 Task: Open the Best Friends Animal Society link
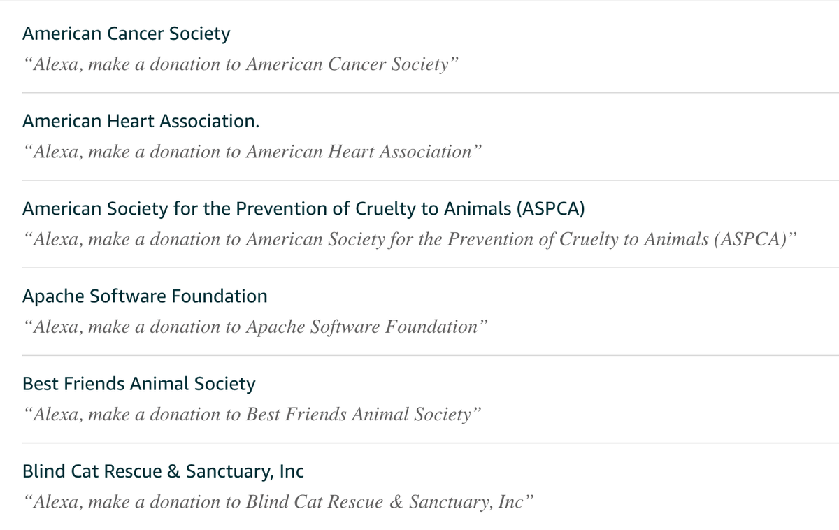tap(139, 384)
